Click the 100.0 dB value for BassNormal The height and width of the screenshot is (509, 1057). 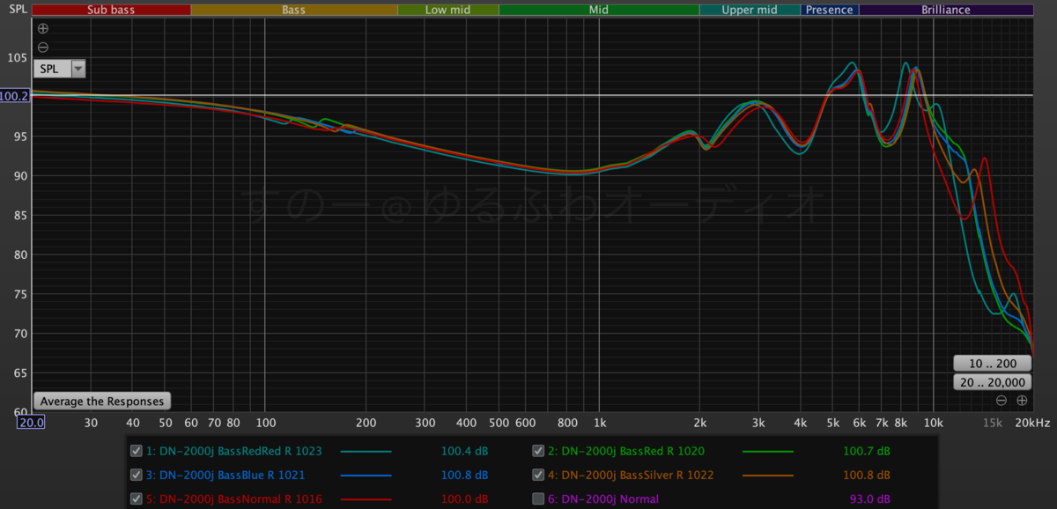(464, 499)
